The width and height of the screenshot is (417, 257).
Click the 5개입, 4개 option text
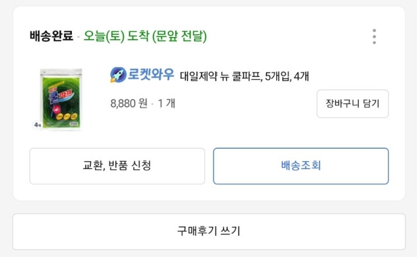[x=286, y=76]
